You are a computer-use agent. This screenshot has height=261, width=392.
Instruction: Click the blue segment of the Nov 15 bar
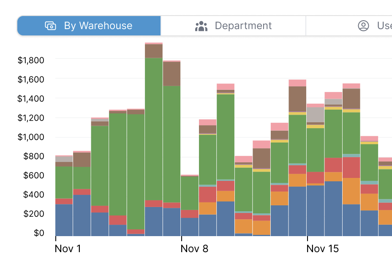coord(315,210)
